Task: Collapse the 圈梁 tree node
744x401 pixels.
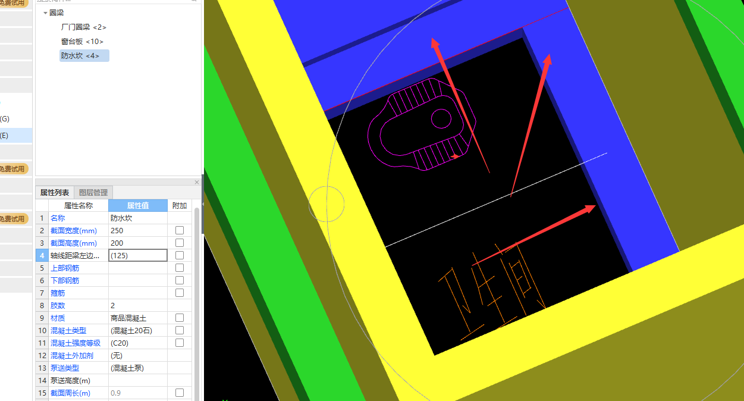Action: [x=45, y=12]
